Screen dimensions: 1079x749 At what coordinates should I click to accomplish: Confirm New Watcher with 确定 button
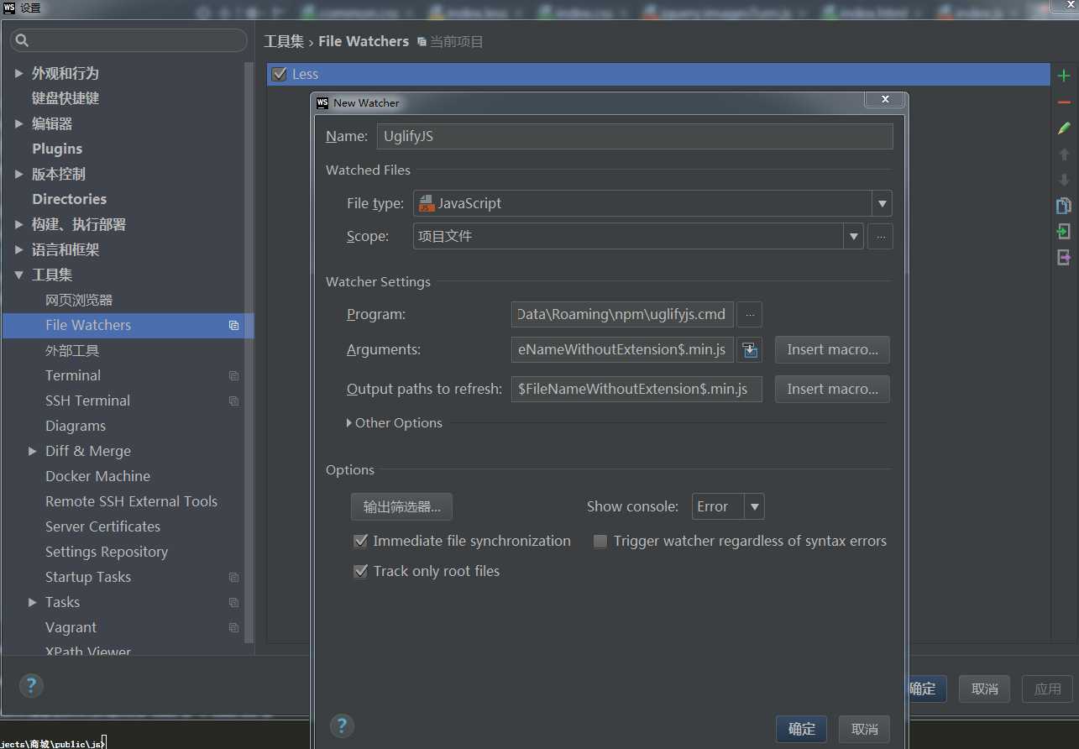coord(802,729)
